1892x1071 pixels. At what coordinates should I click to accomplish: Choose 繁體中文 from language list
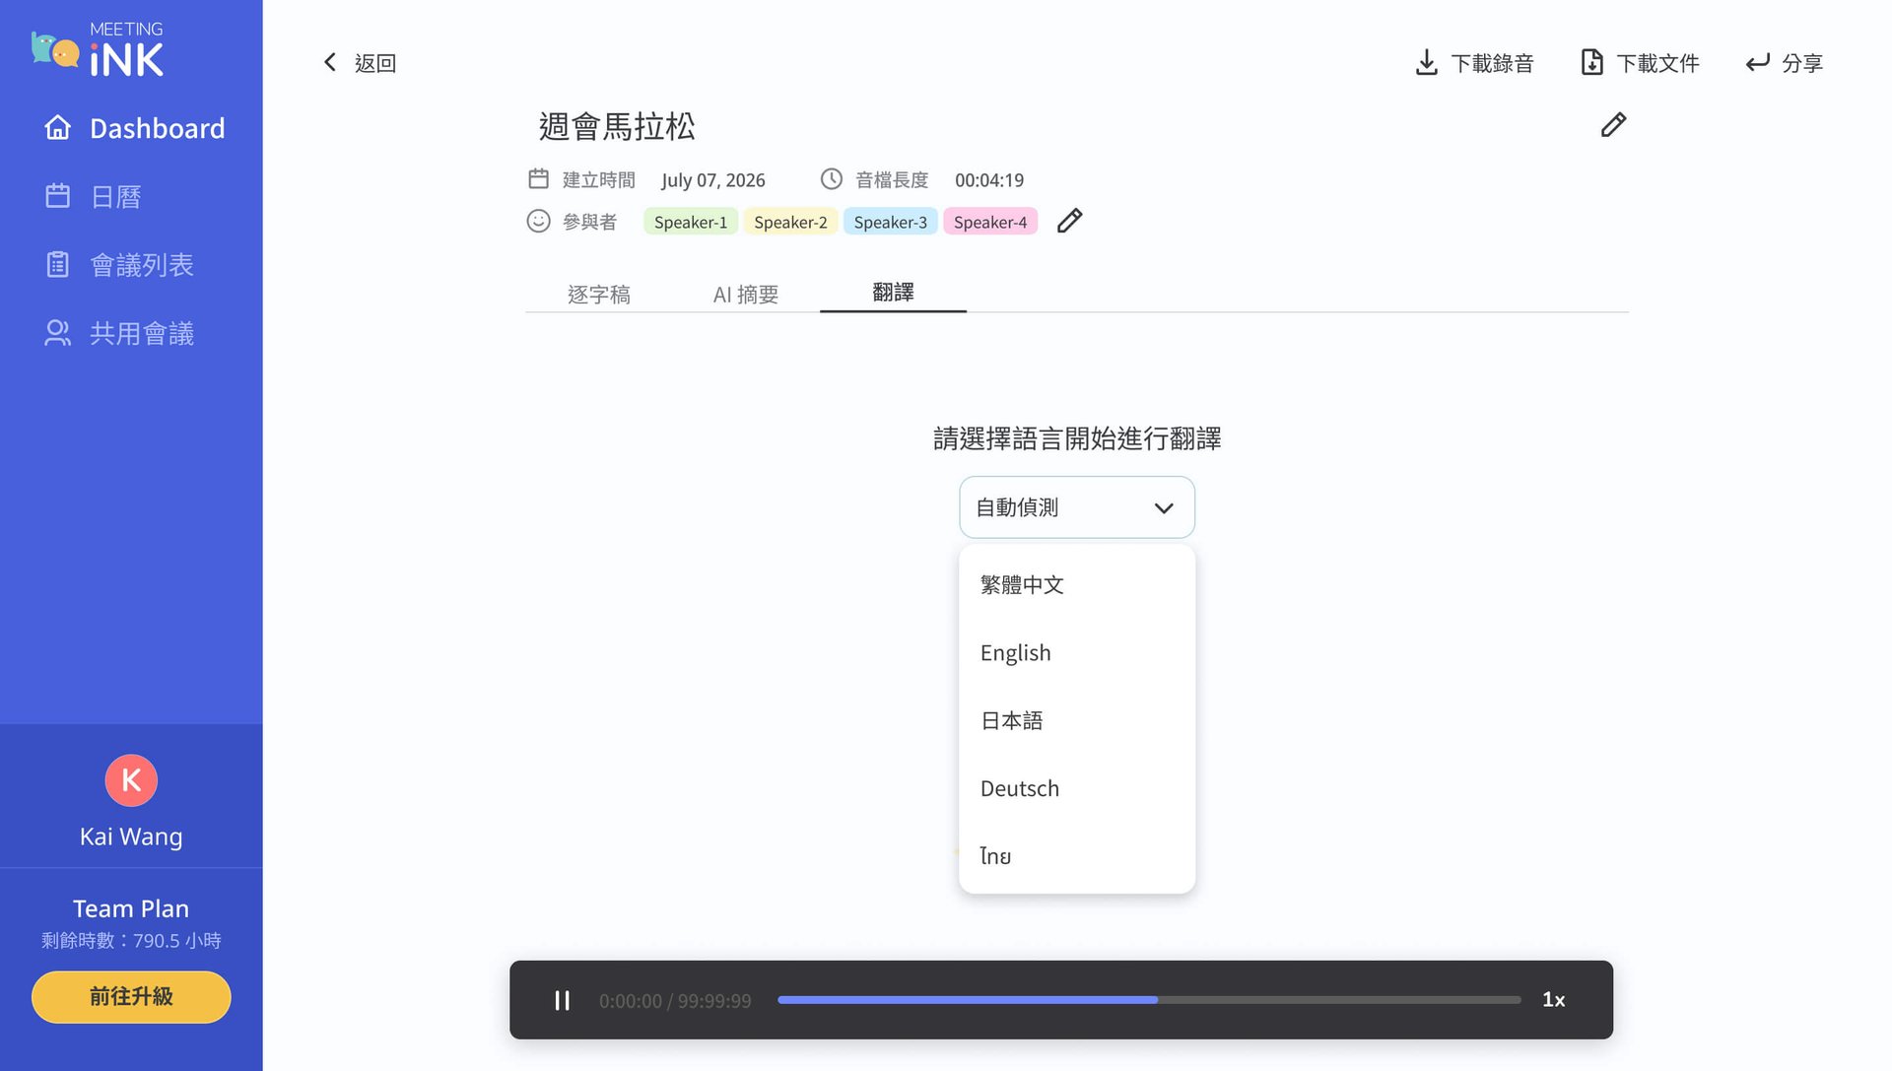coord(1077,585)
